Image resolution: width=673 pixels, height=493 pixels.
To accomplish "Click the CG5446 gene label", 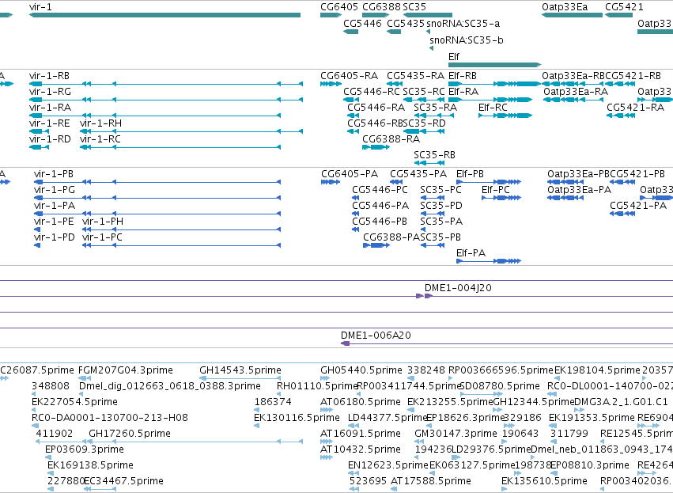I will click(x=362, y=23).
